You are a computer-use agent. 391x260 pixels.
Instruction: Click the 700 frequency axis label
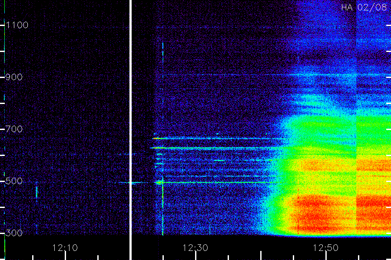coord(14,129)
